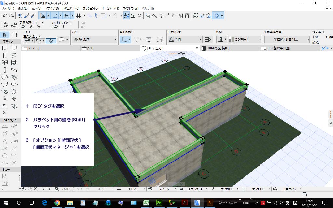
Task: Choose the Wall tool in the toolbox
Action: click(5, 48)
